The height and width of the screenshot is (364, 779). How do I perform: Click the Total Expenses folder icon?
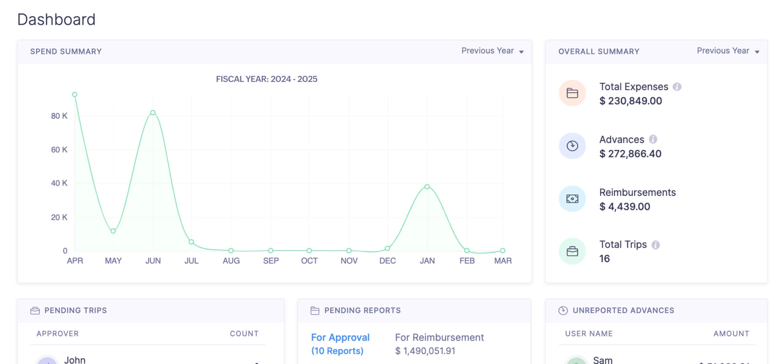click(x=572, y=93)
